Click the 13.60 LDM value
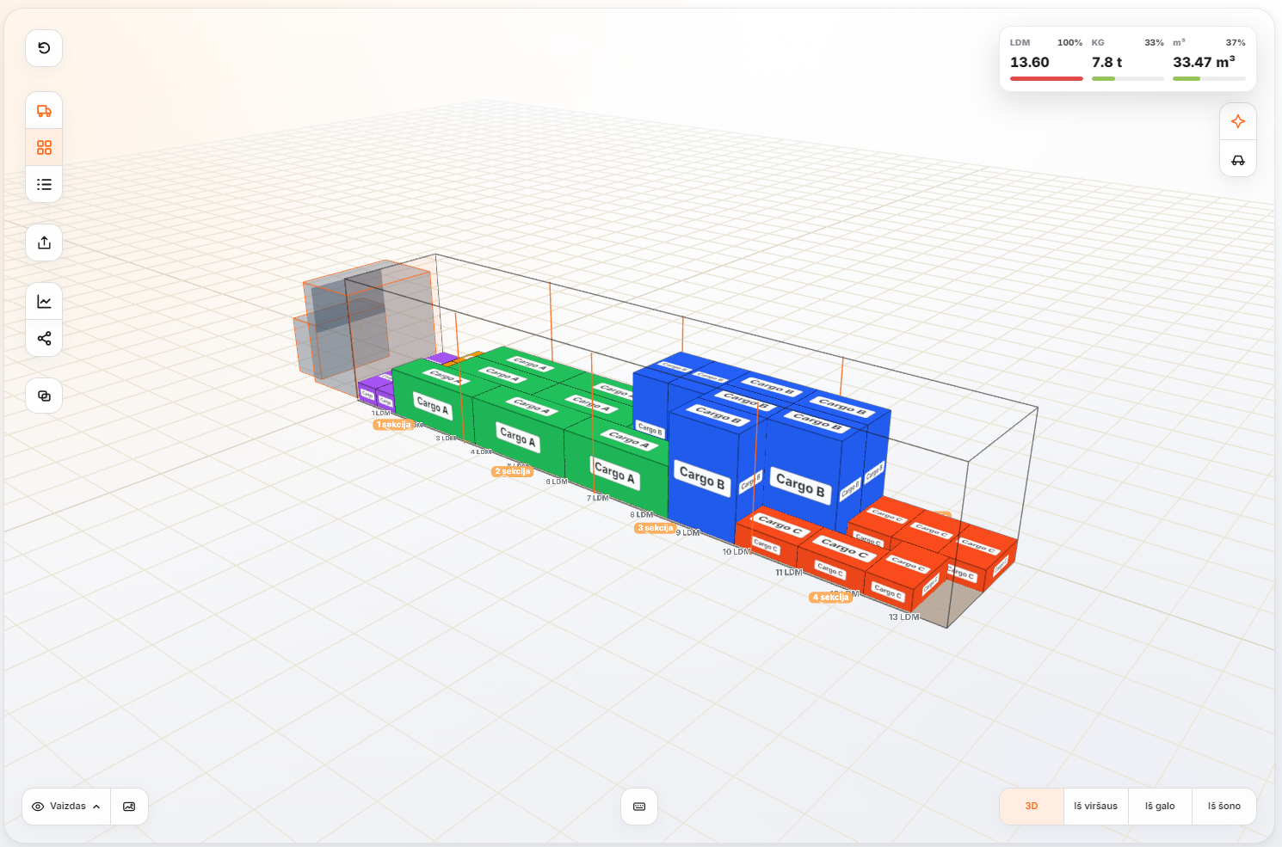1282x847 pixels. 1030,62
